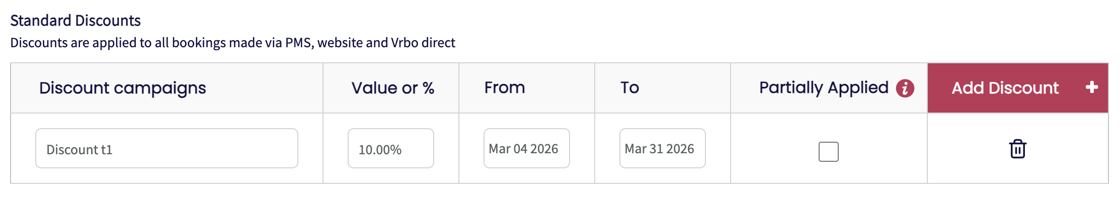Show the tooltip from the red info icon
Viewport: 1120px width, 204px height.
click(905, 88)
